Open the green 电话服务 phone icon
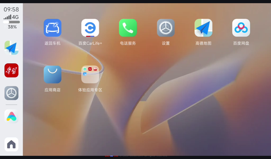The width and height of the screenshot is (271, 159). tap(128, 28)
